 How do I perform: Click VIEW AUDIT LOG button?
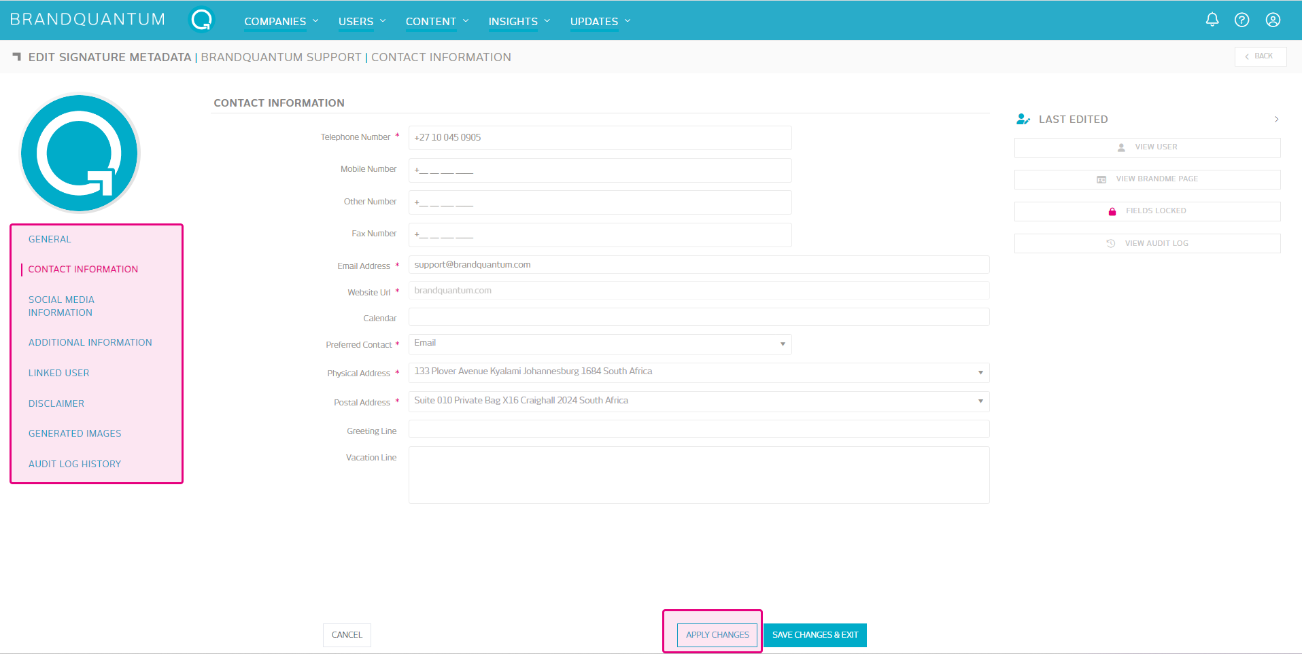coord(1147,243)
